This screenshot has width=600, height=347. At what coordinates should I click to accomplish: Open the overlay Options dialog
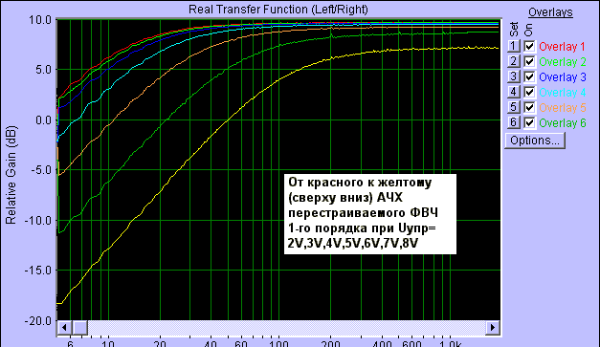535,141
